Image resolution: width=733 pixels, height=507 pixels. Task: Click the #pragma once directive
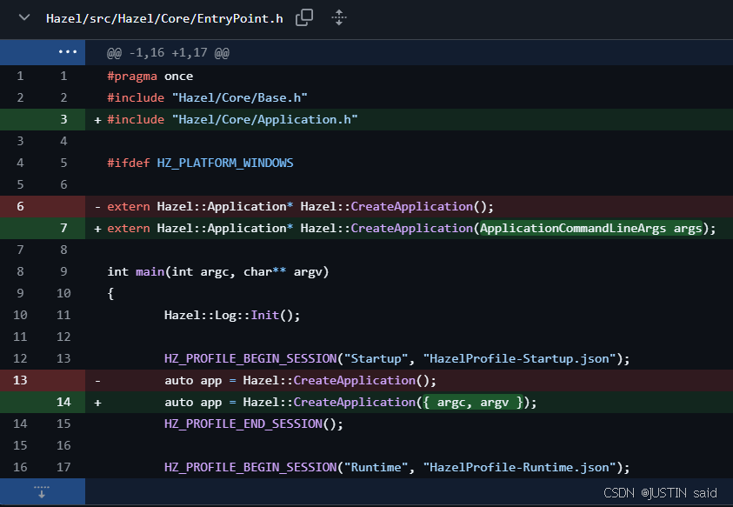(150, 76)
